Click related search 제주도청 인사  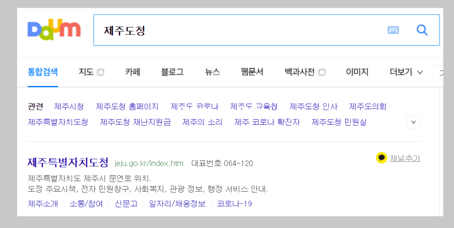click(313, 106)
